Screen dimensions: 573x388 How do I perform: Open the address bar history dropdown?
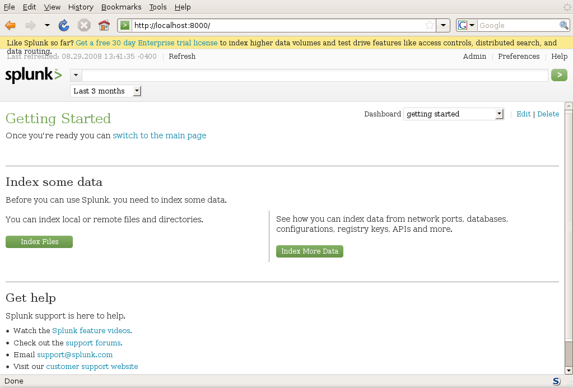click(x=443, y=25)
